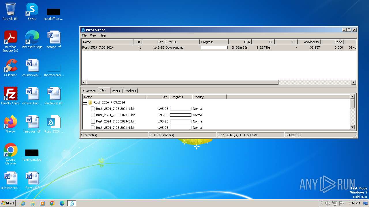Open the Start menu
The image size is (369, 207).
[x=8, y=203]
